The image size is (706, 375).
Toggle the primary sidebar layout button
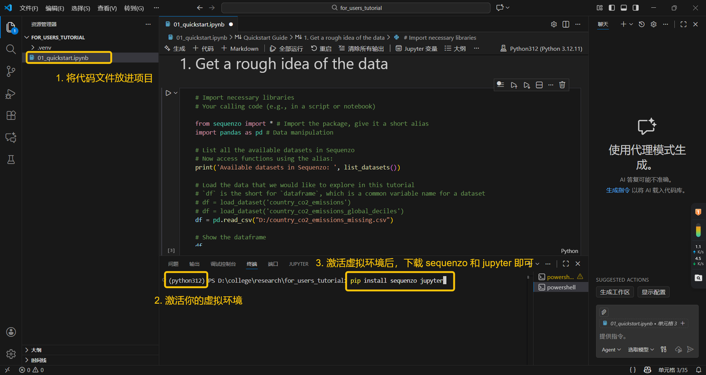[612, 8]
